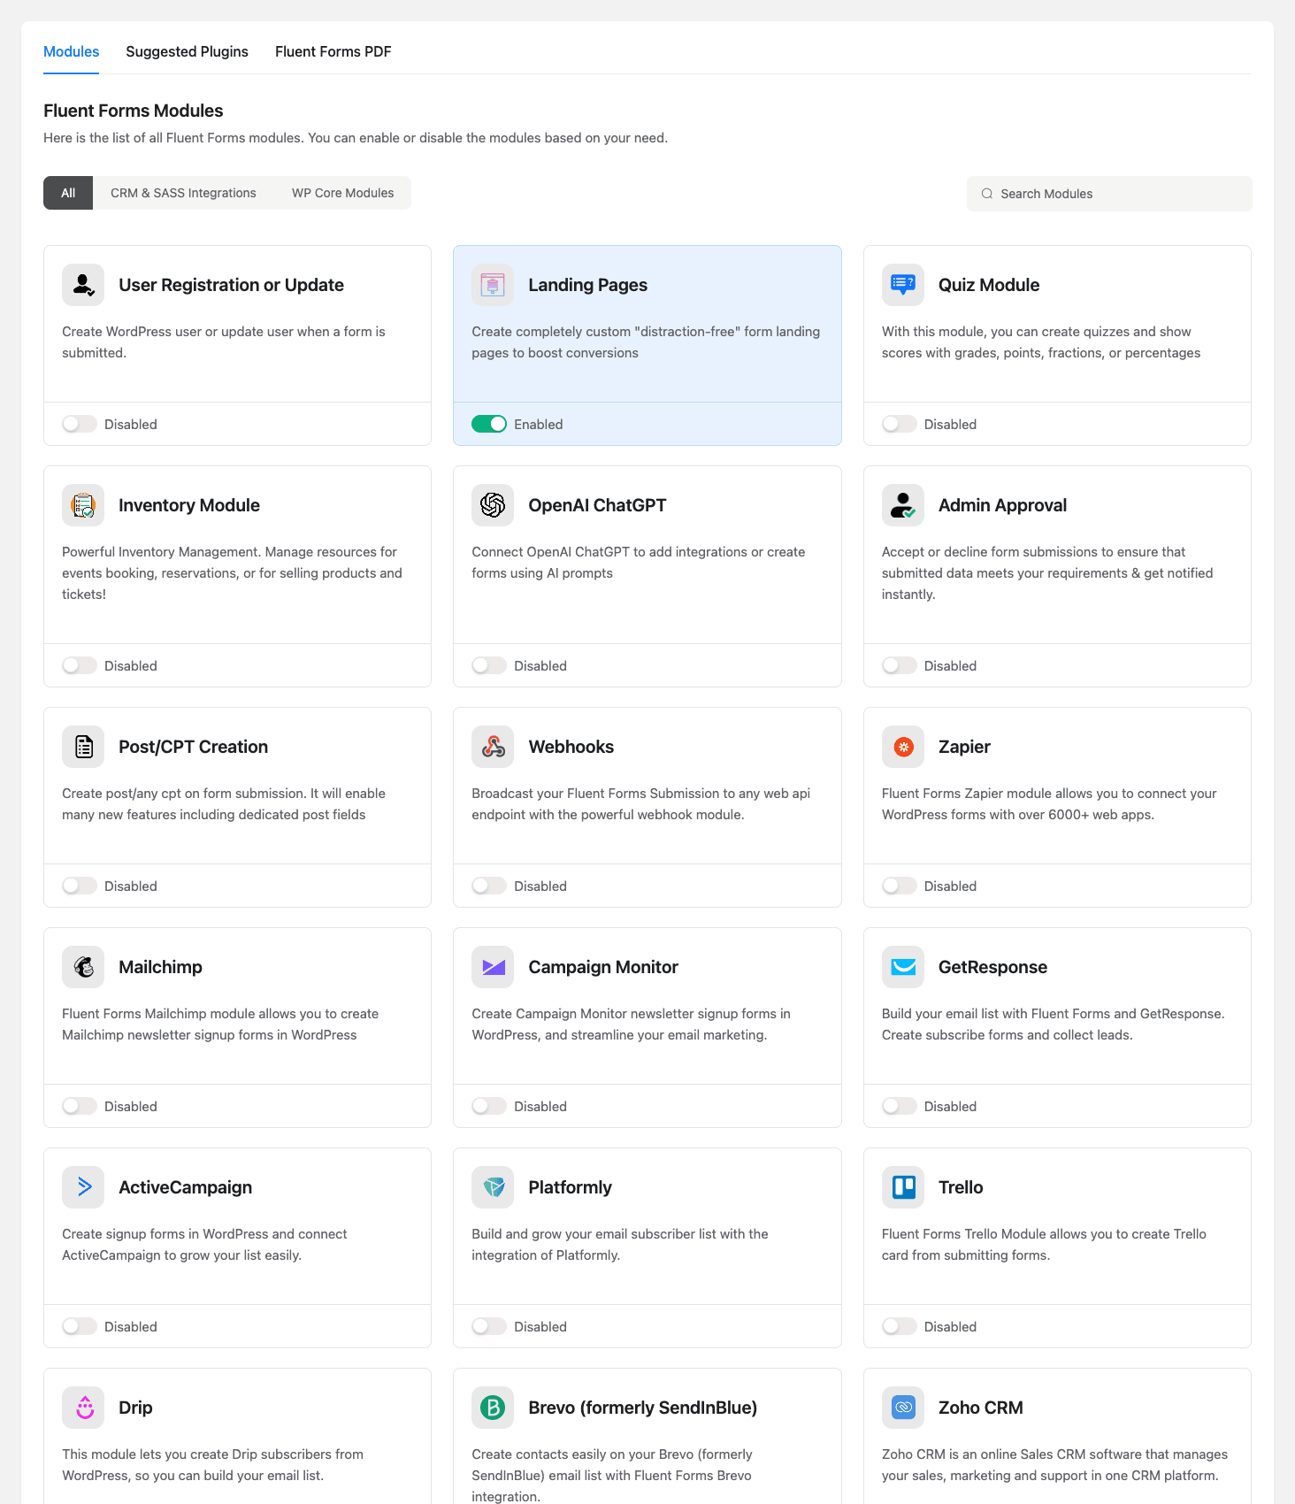Click the Mailchimp monkey icon
This screenshot has height=1504, width=1295.
(x=83, y=967)
